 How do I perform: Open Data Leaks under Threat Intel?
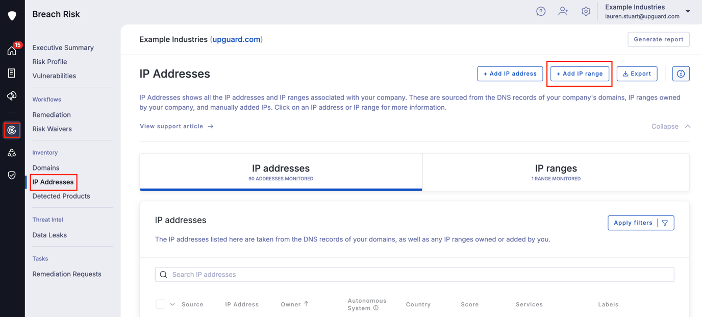point(49,235)
